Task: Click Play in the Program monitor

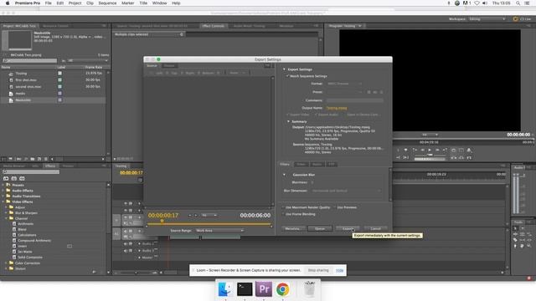Action: [x=430, y=150]
